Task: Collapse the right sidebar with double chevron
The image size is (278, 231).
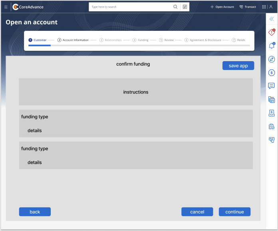Action: click(272, 19)
